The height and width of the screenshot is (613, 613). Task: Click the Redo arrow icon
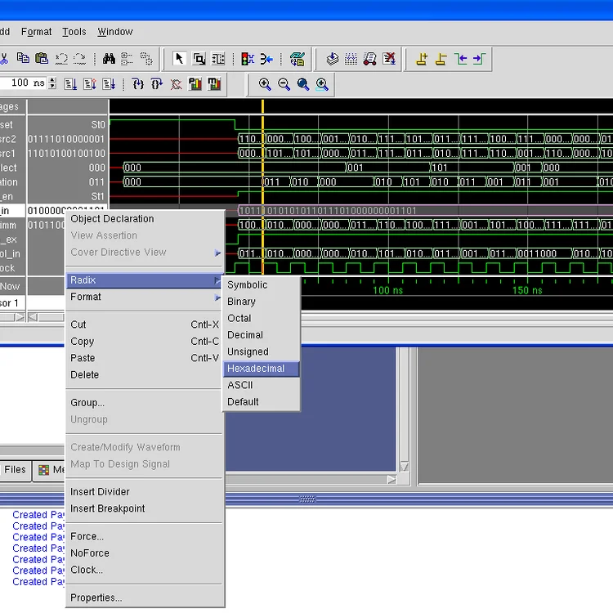point(80,59)
